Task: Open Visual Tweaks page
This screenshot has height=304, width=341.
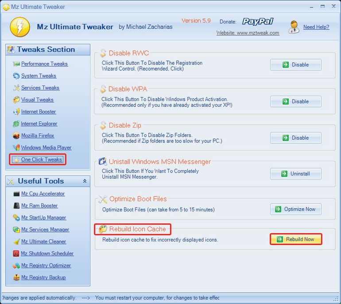Action: [37, 100]
